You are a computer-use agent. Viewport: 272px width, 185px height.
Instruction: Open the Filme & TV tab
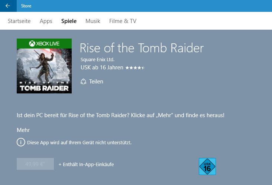(123, 21)
